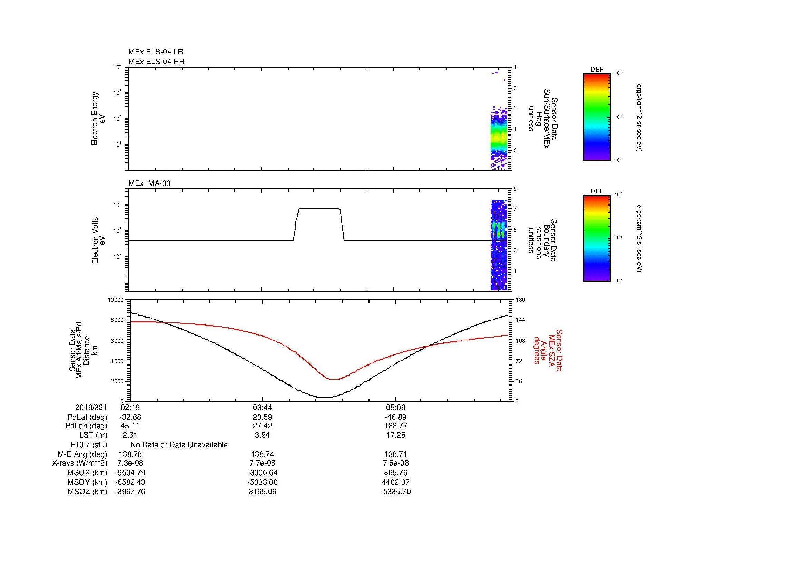
Task: Click the PdLat value '-46.89'
Action: (396, 417)
